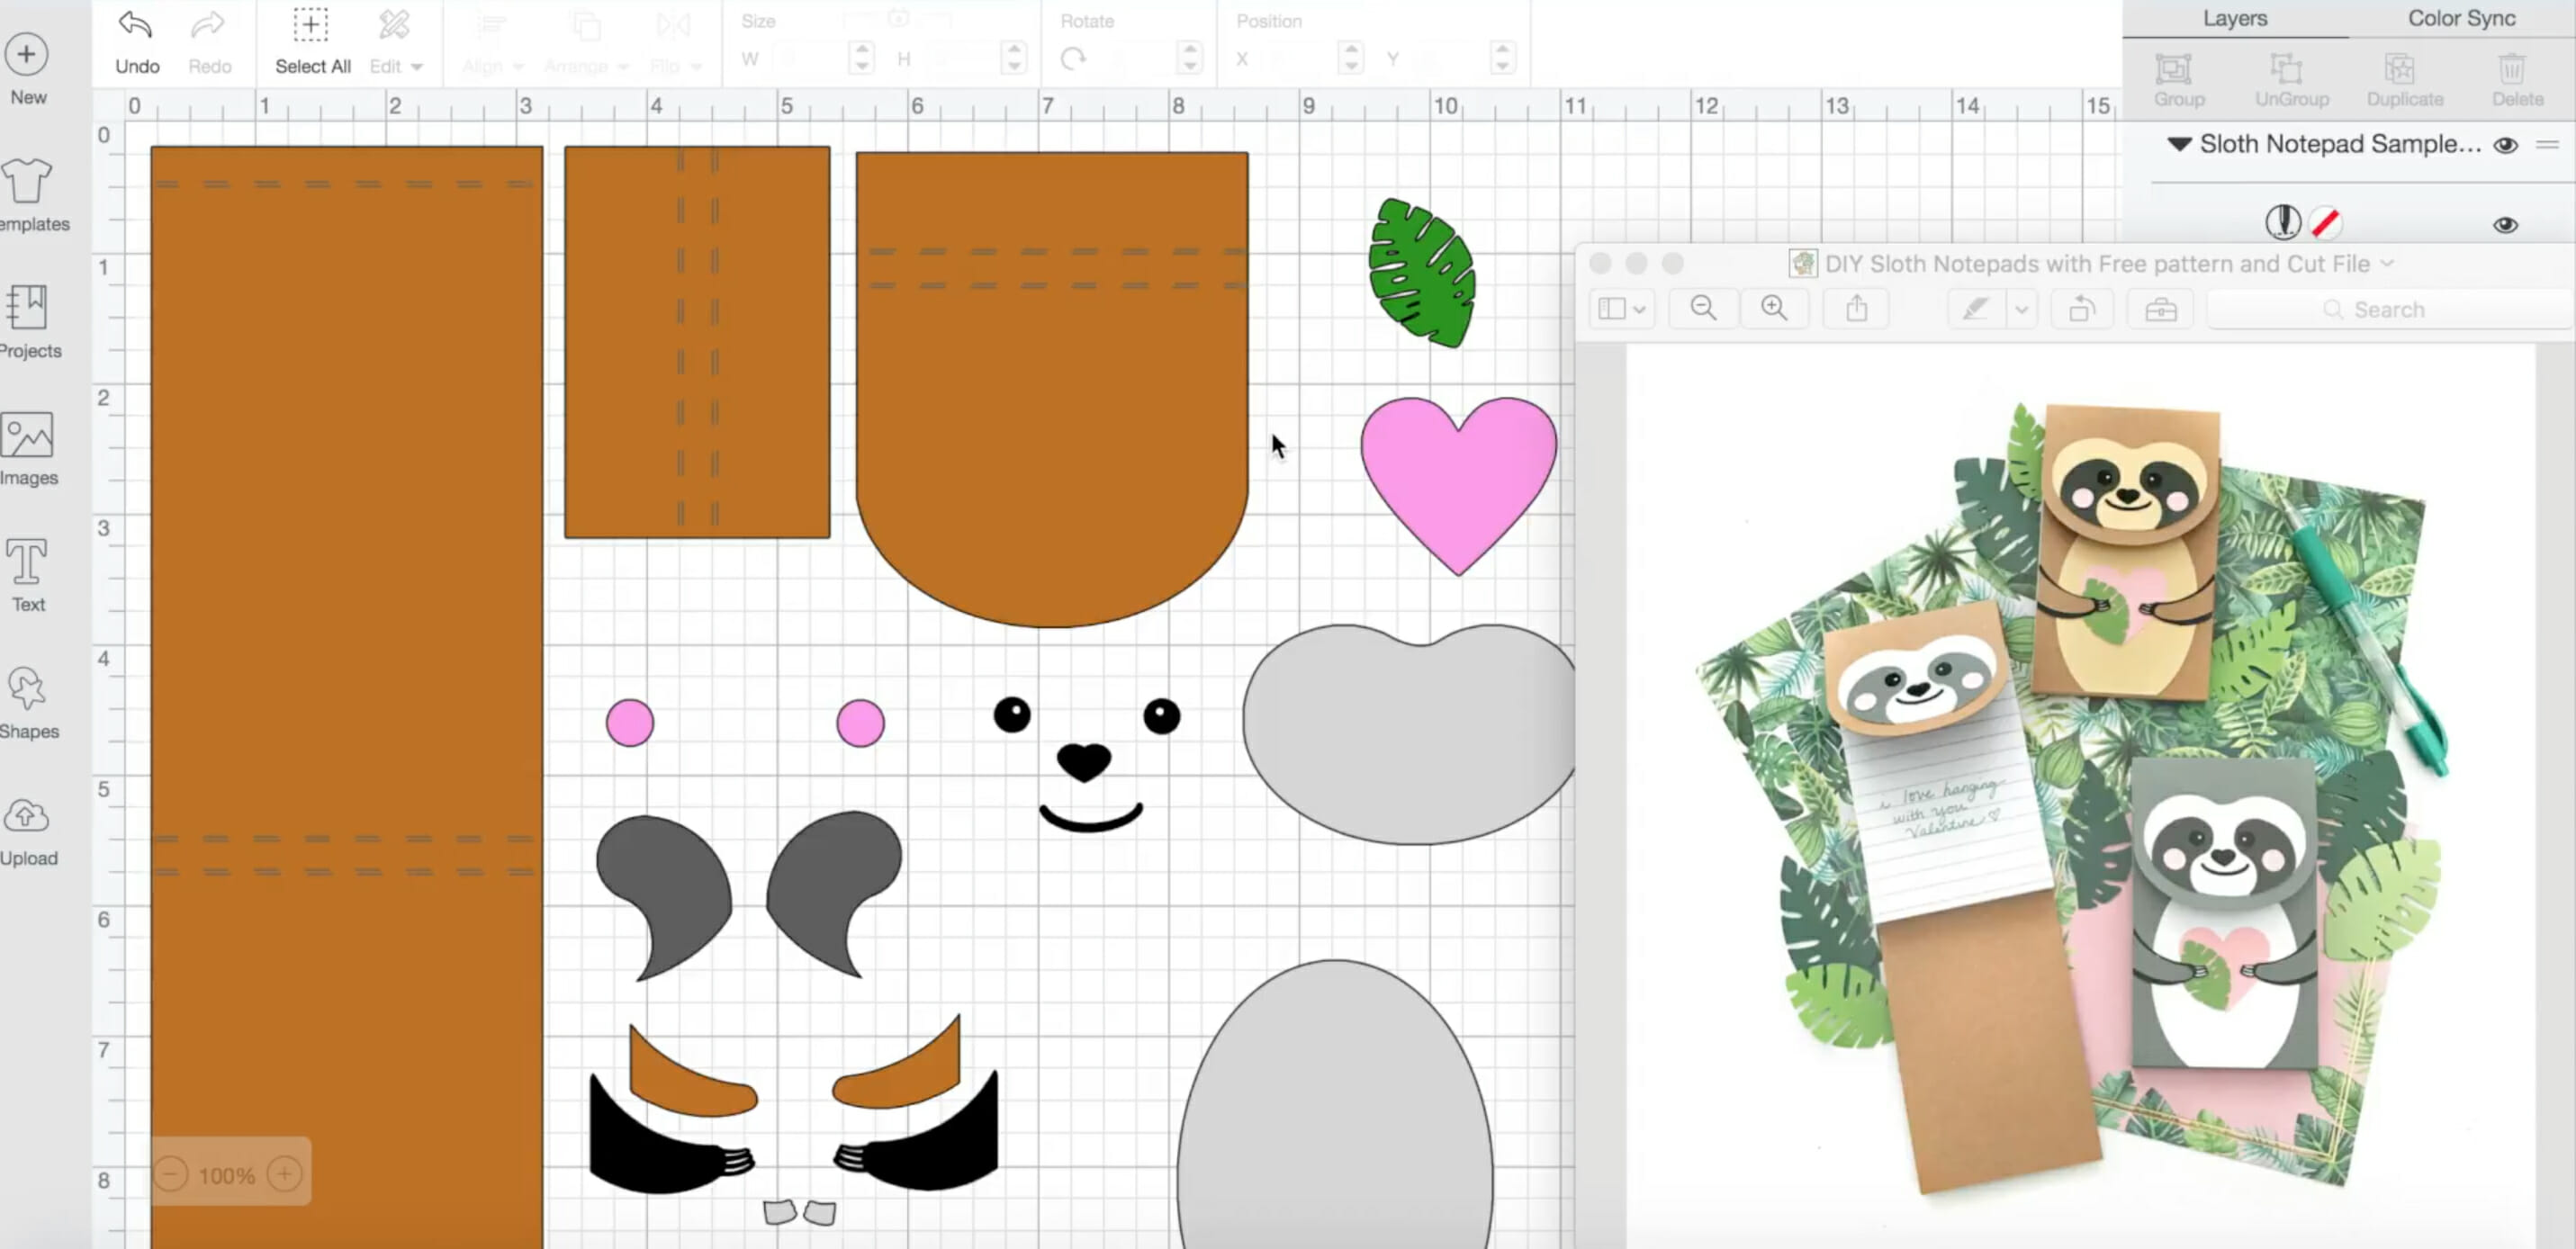Image resolution: width=2576 pixels, height=1249 pixels.
Task: Click the Undo arrow
Action: (x=135, y=25)
